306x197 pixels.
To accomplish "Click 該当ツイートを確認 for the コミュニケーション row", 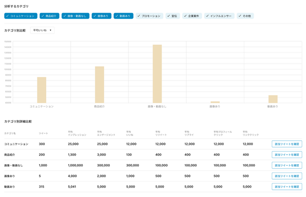I will pos(286,144).
